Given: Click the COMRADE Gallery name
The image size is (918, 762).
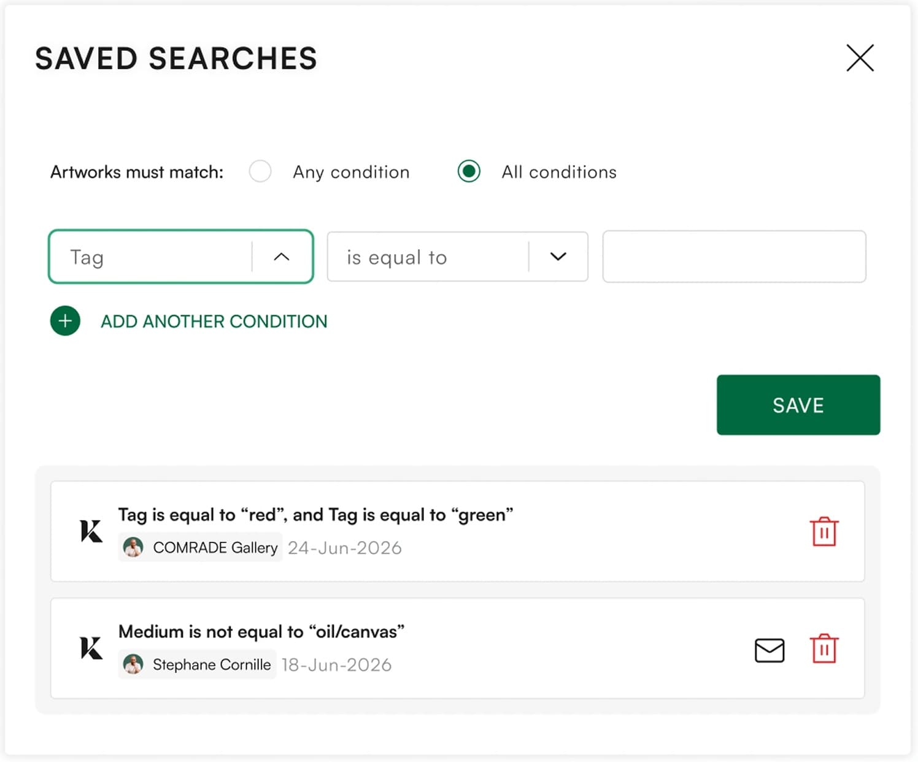Looking at the screenshot, I should click(x=215, y=547).
